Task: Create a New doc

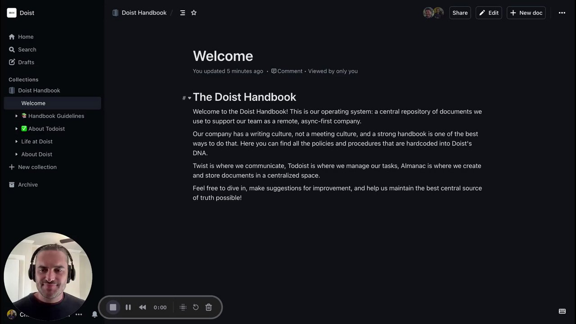Action: pos(526,13)
